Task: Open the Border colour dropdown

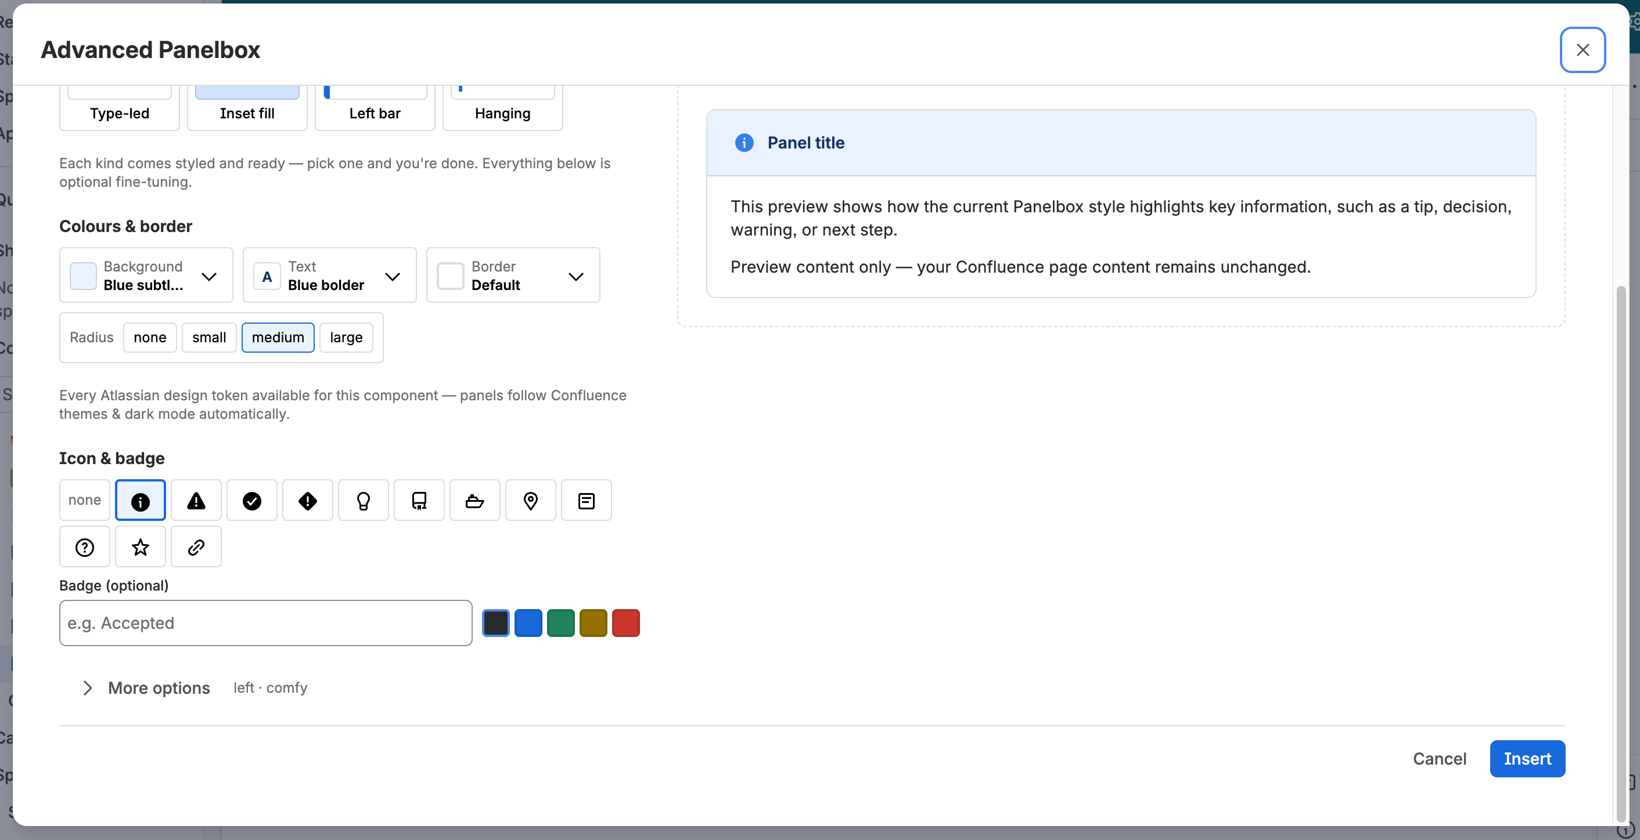Action: pos(512,276)
